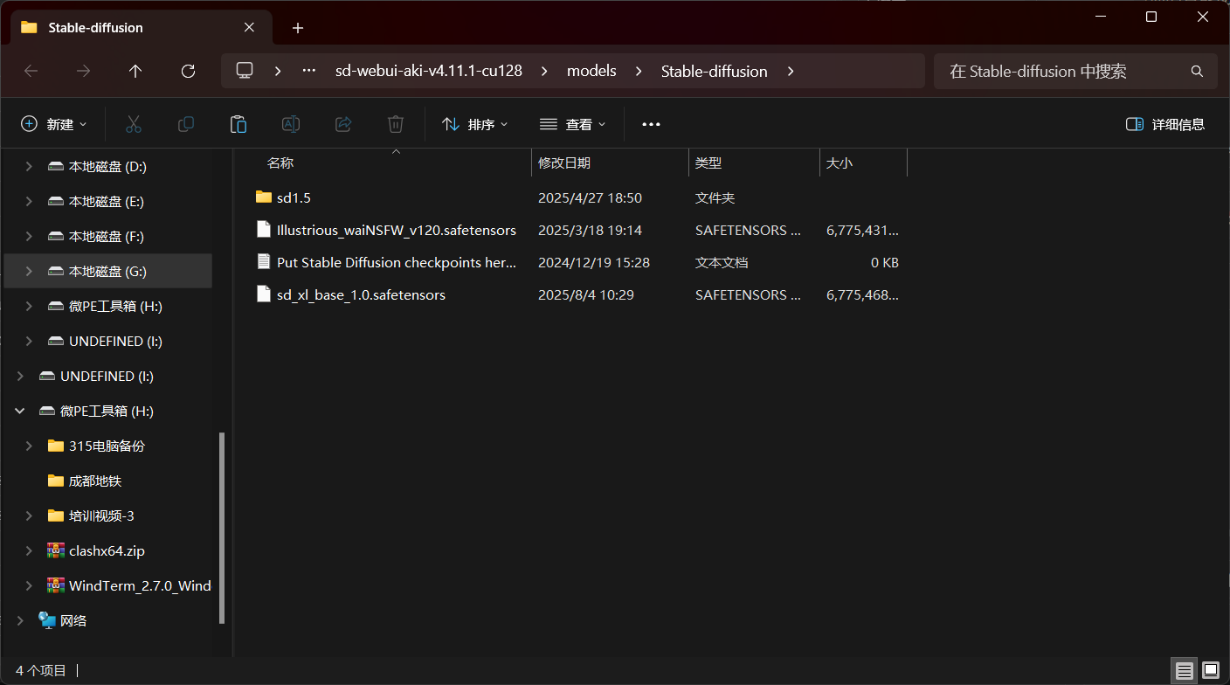Click the Delete trash icon
This screenshot has height=685, width=1230.
pyautogui.click(x=396, y=124)
